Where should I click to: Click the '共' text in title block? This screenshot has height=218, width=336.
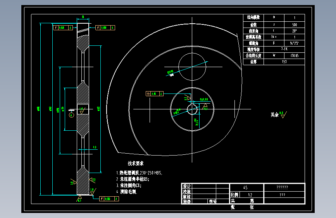pyautogui.click(x=233, y=201)
